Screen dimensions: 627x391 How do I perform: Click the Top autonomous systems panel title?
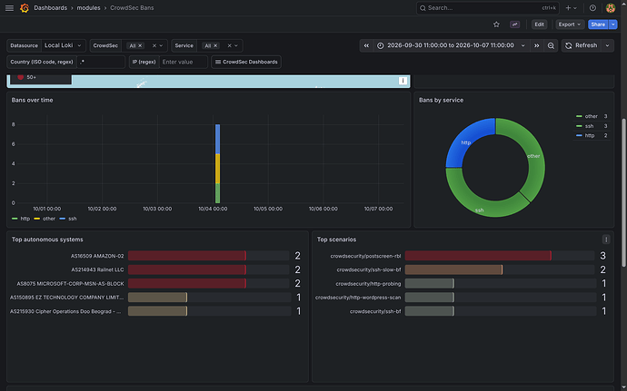point(47,239)
